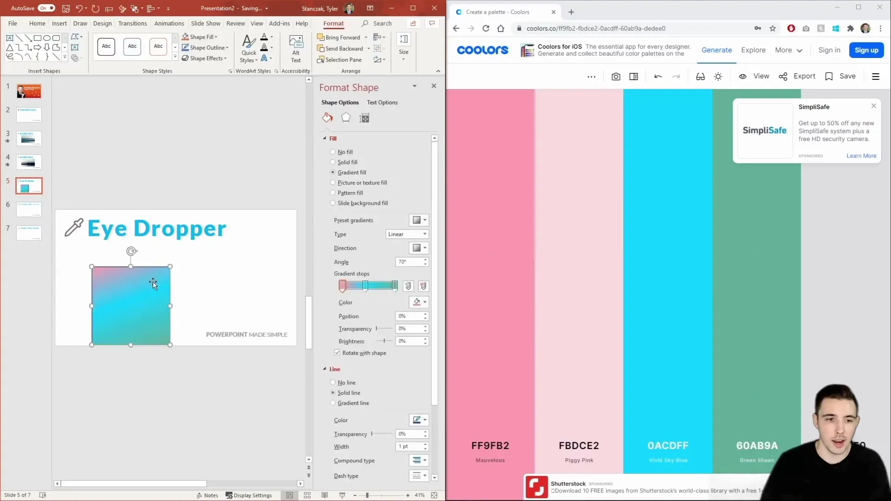Click the Alt Text icon

click(296, 48)
